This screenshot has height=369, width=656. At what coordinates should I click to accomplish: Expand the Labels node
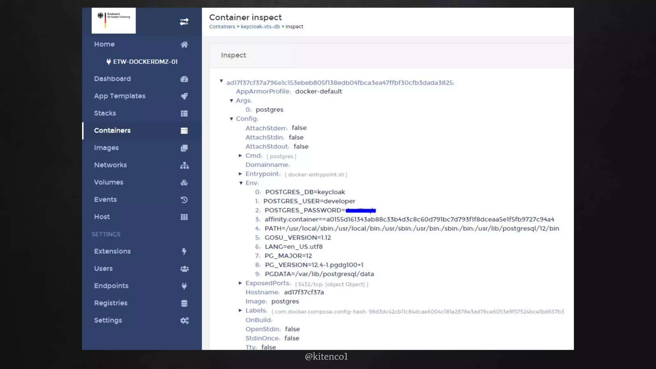[x=240, y=310]
